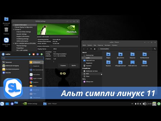
Task: Click the Thunar location path bar
Action: [125, 49]
